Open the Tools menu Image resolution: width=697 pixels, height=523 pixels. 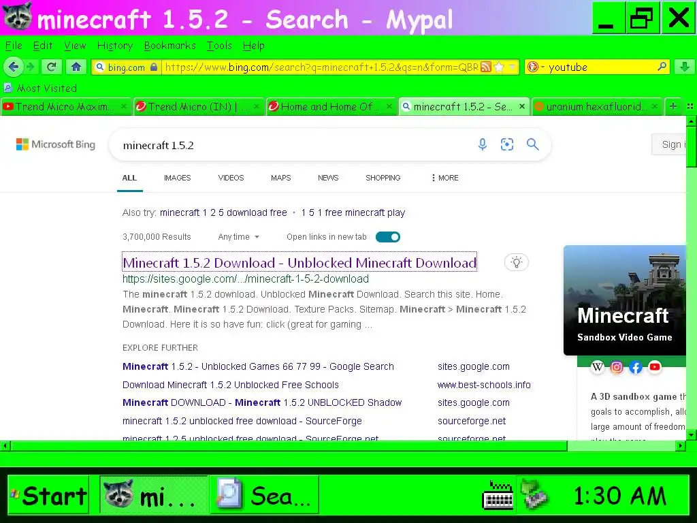[219, 46]
